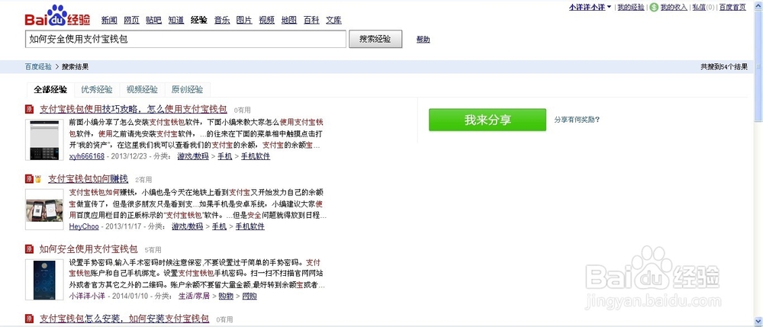
Task: Open the 知道 navigation link
Action: [176, 20]
